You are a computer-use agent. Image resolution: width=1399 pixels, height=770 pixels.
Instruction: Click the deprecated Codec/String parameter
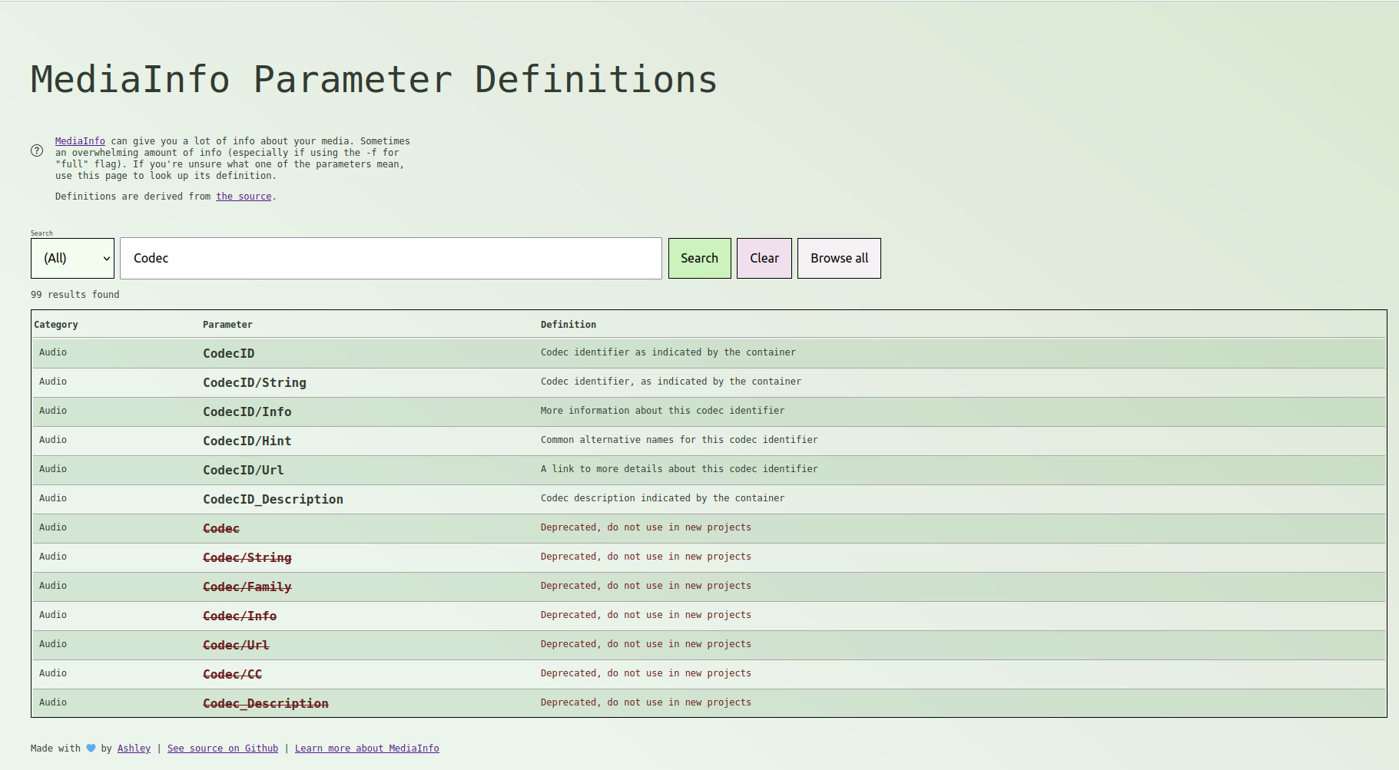(x=247, y=557)
